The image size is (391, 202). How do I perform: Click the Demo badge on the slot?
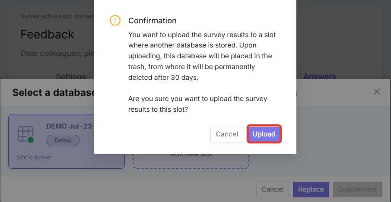click(63, 140)
